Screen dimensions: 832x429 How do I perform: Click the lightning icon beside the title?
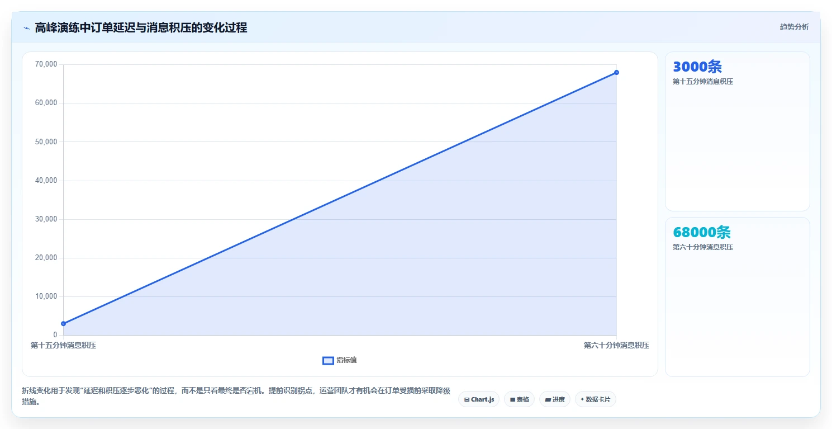(x=26, y=27)
